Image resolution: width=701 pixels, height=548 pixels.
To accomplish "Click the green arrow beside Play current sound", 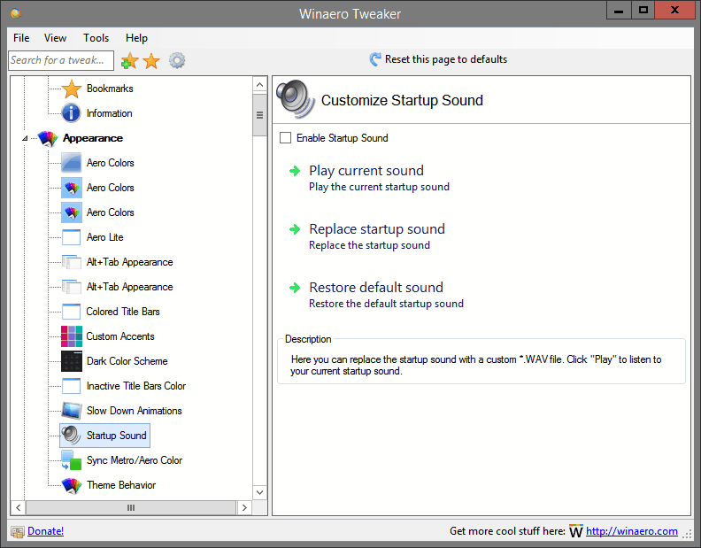I will click(295, 171).
